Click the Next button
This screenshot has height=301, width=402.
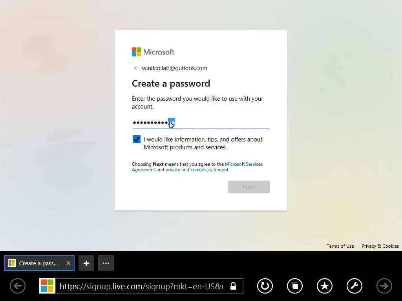tap(249, 187)
